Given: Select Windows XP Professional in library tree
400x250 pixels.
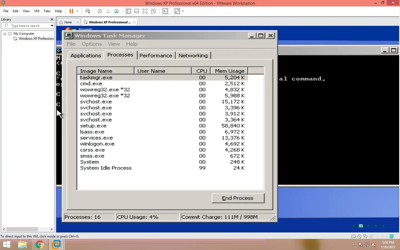Looking at the screenshot, I should [36, 39].
